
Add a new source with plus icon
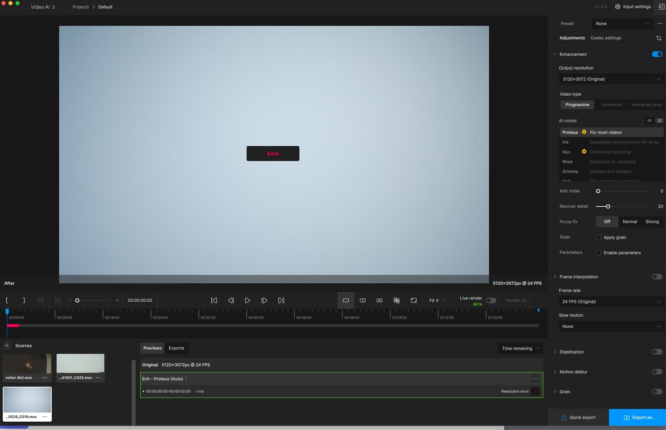7,345
